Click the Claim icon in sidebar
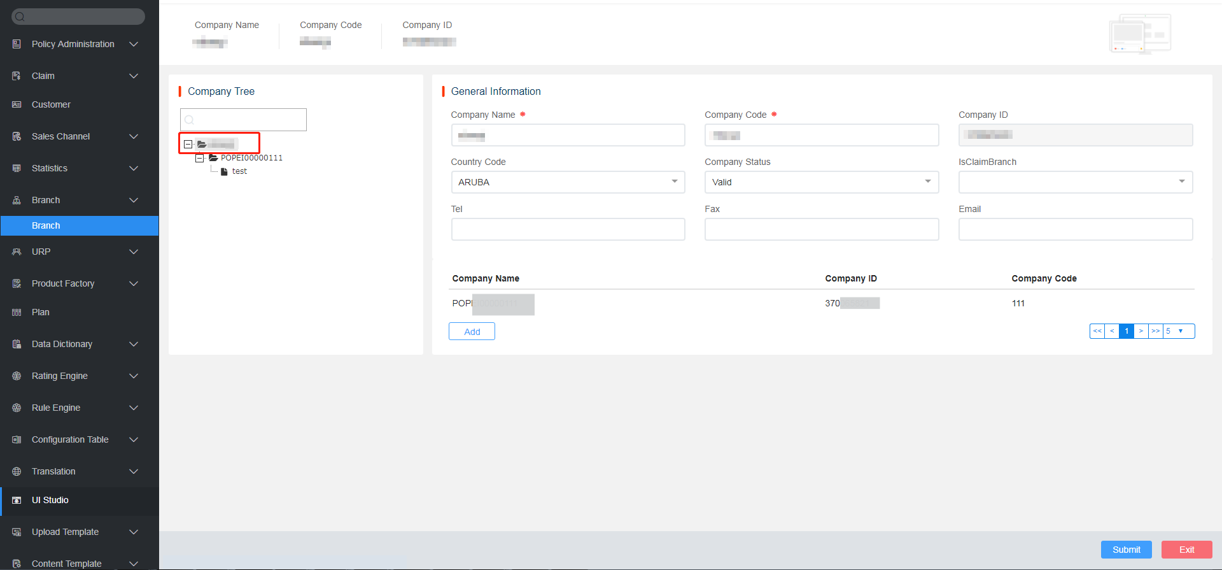Screen dimensions: 1222x570 [x=17, y=76]
